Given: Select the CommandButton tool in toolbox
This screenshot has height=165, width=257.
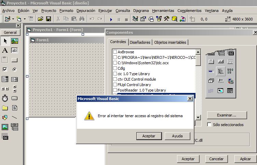Looking at the screenshot, I should (x=15, y=60).
